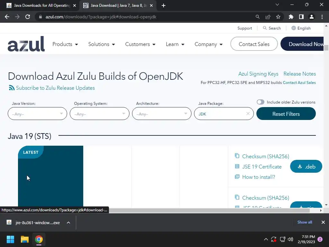Download the .deb package
The width and height of the screenshot is (329, 247).
coord(306,166)
